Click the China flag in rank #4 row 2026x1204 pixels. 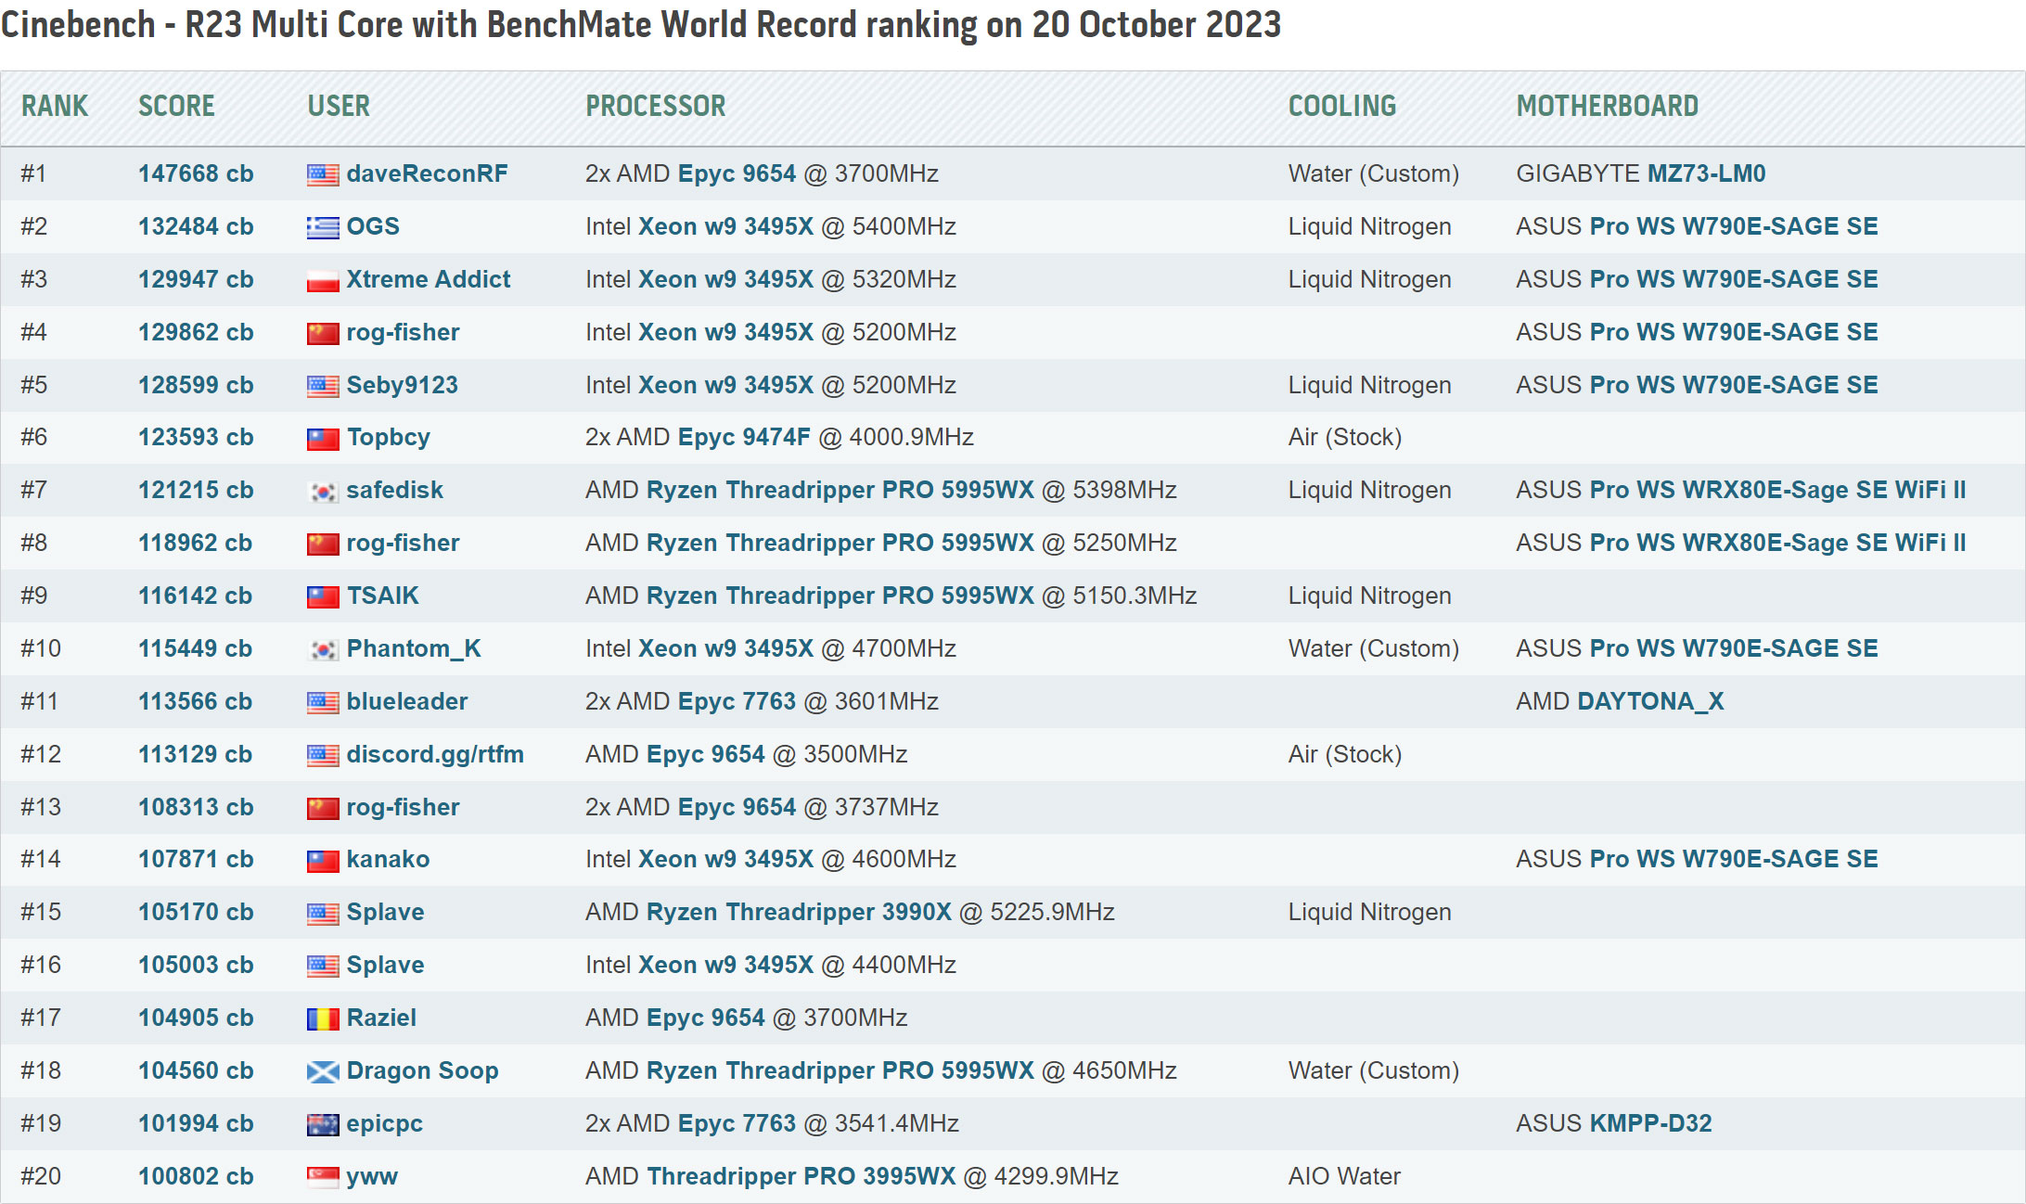pos(323,333)
